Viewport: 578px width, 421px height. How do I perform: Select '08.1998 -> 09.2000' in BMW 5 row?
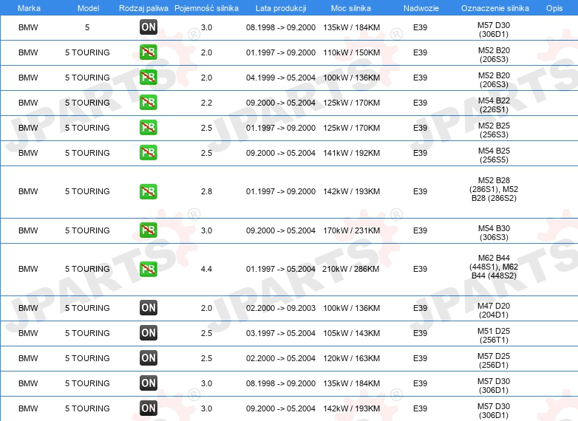tap(281, 27)
